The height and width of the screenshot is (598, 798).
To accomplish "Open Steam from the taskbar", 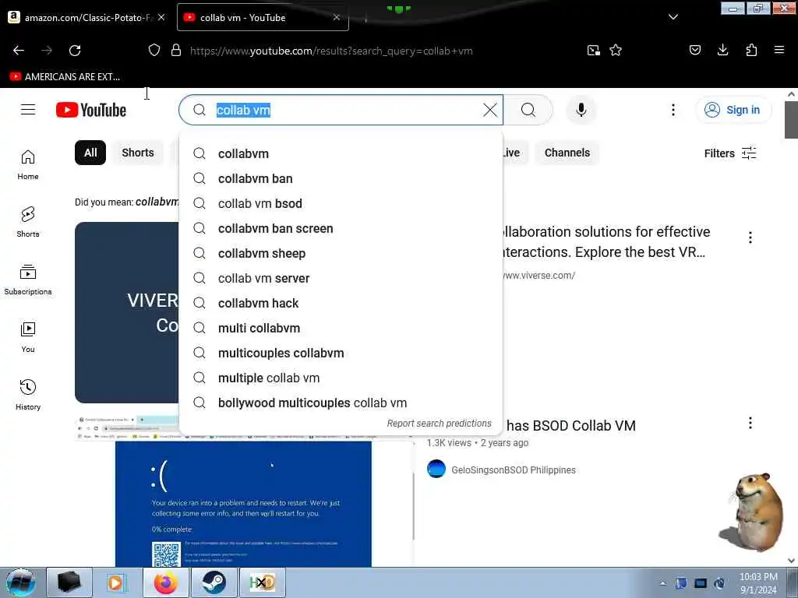I will pos(214,582).
